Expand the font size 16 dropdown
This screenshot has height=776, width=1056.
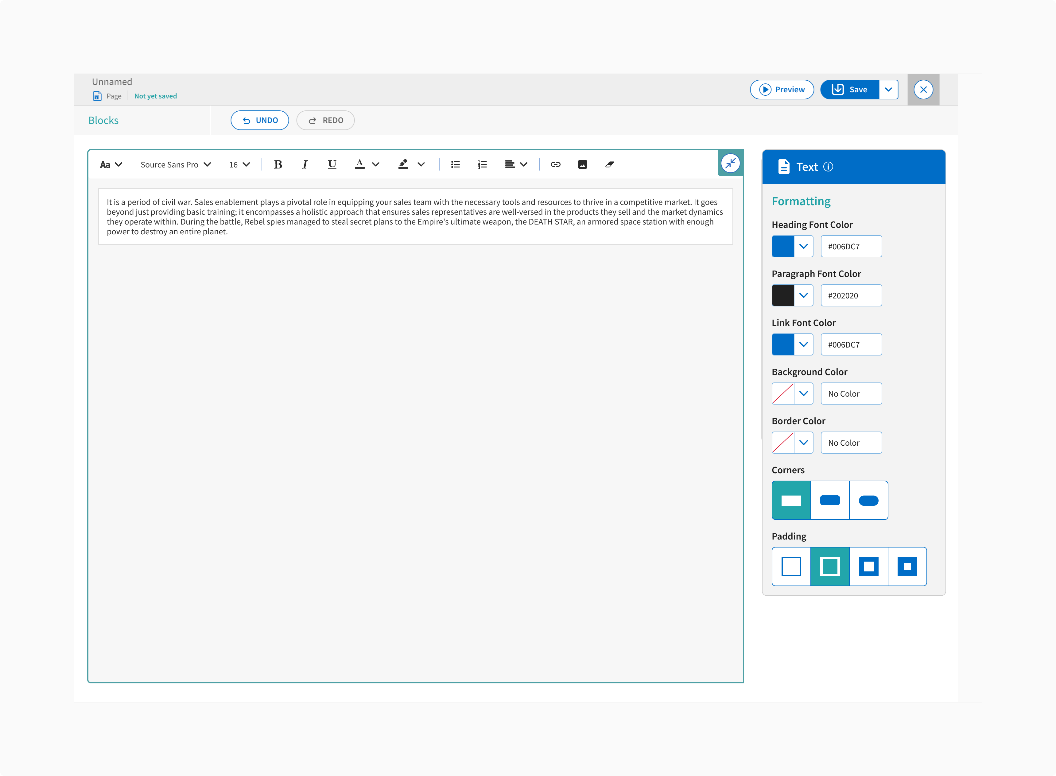click(x=239, y=164)
